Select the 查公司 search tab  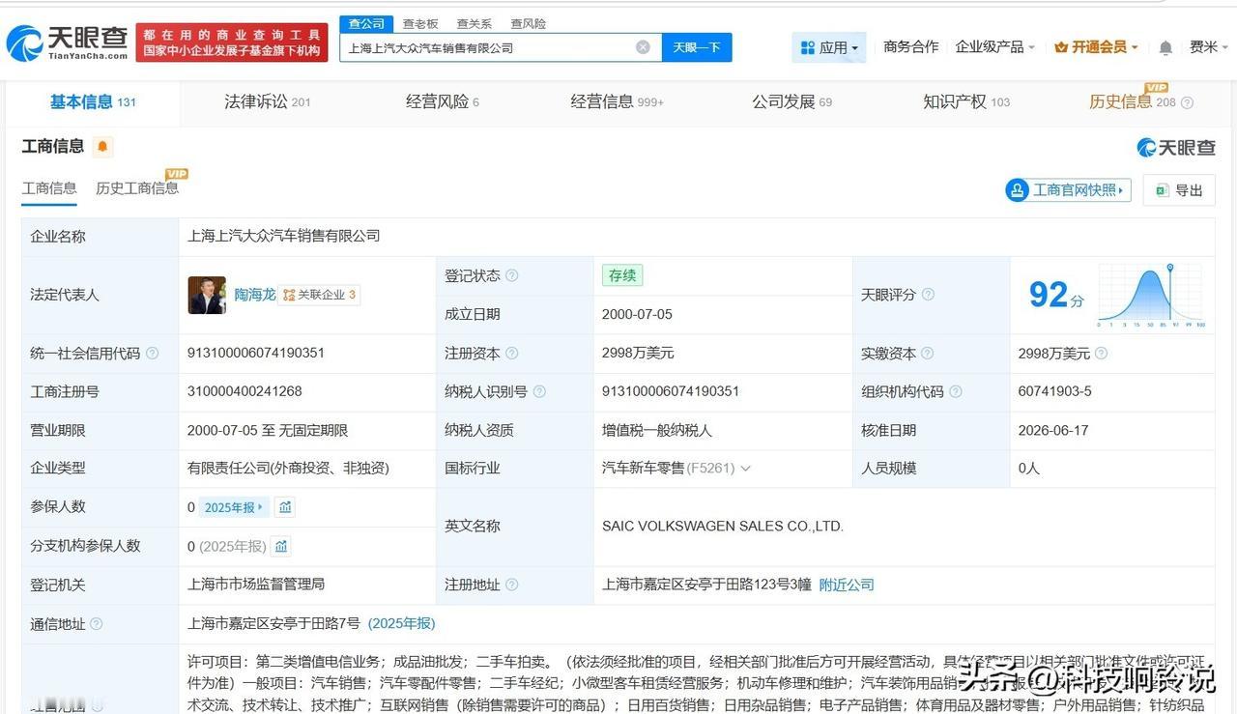click(x=366, y=23)
